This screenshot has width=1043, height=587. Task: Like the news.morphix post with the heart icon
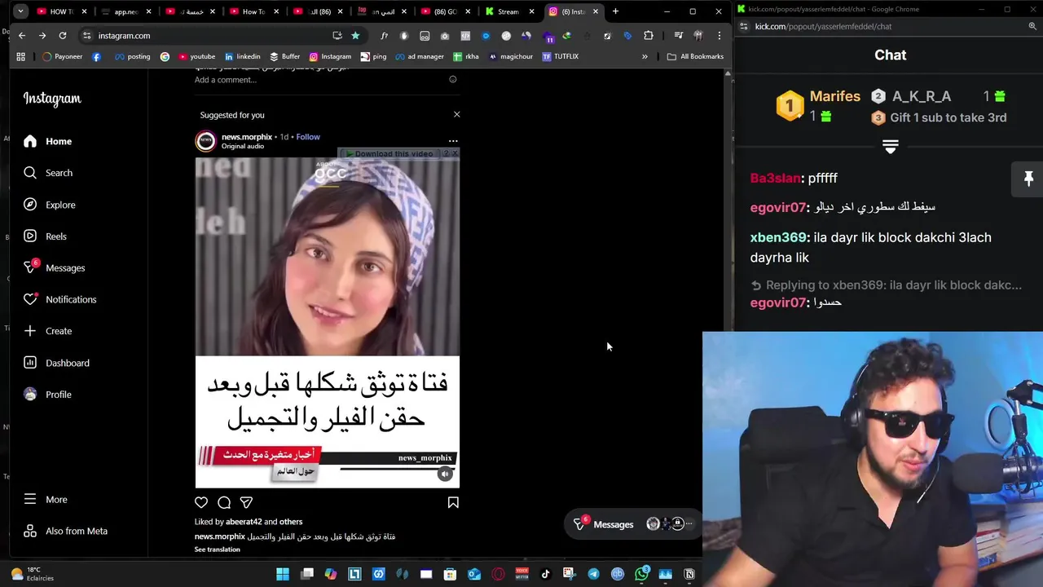coord(201,502)
